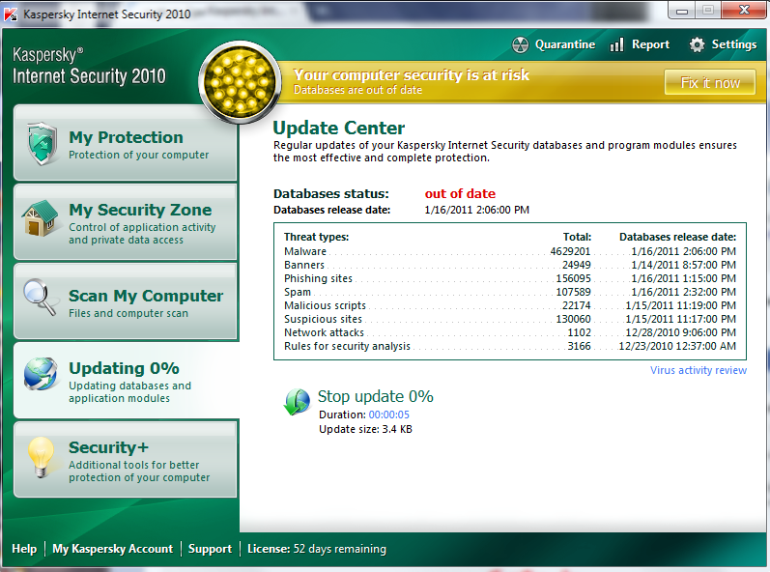Open the My Kaspersky Account link

coord(112,549)
